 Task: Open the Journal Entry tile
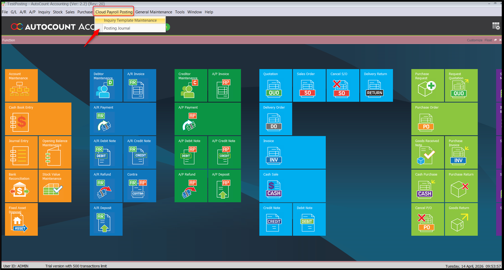(x=21, y=152)
